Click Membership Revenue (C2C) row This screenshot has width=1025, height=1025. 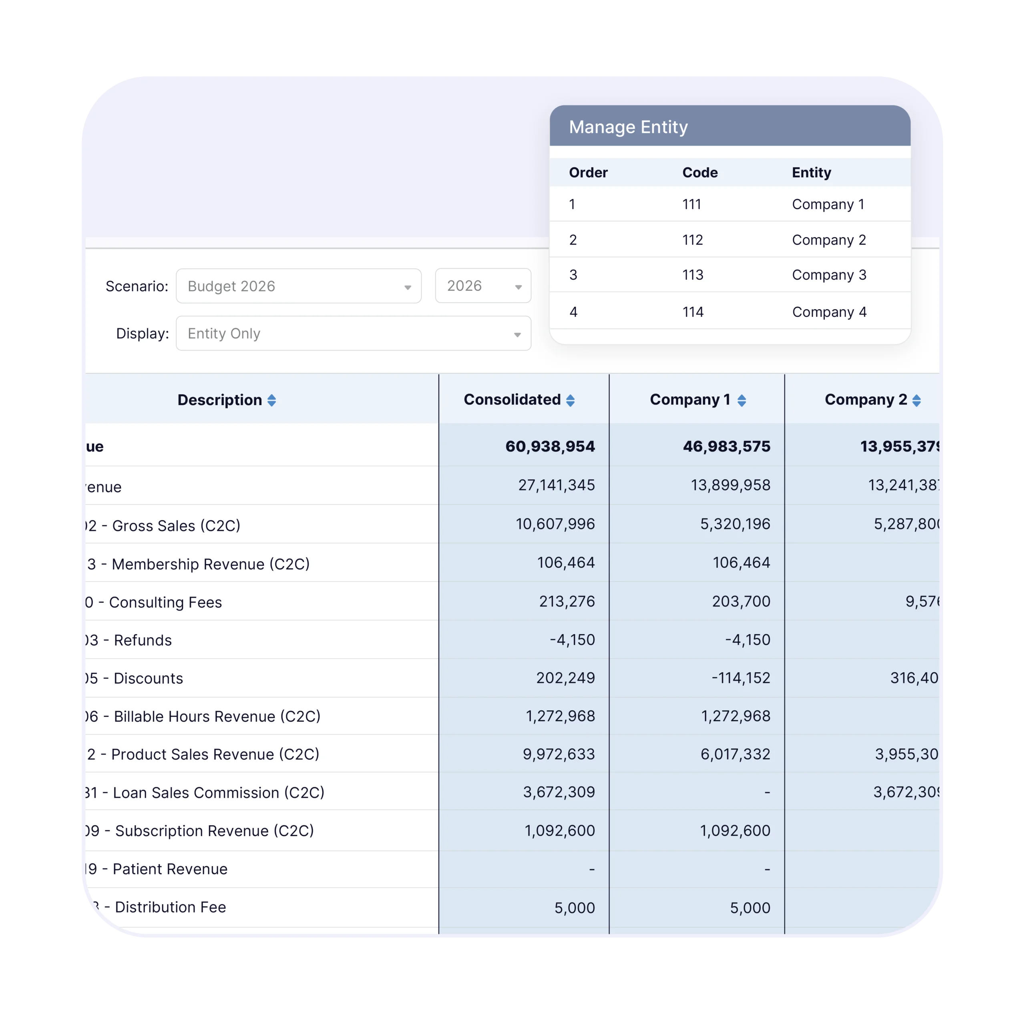click(210, 564)
